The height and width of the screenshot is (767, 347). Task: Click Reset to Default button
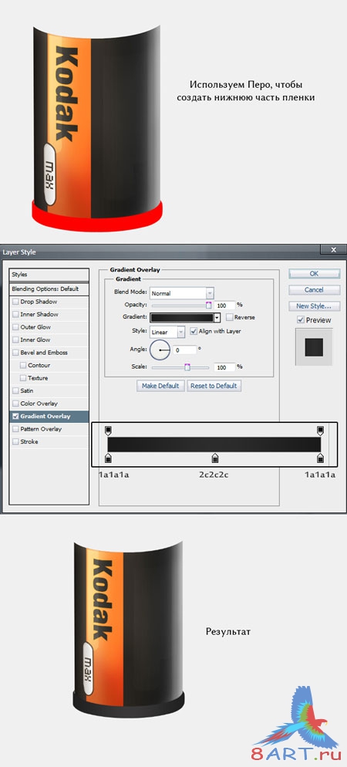[x=214, y=386]
